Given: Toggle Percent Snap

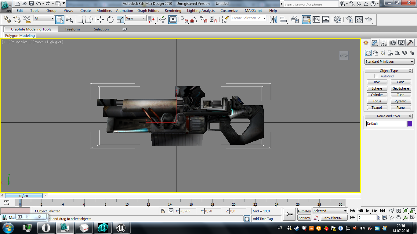Looking at the screenshot, I should pyautogui.click(x=204, y=19).
